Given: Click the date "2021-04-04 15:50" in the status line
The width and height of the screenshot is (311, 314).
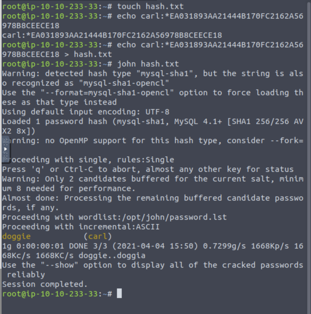Looking at the screenshot, I should pyautogui.click(x=155, y=246).
